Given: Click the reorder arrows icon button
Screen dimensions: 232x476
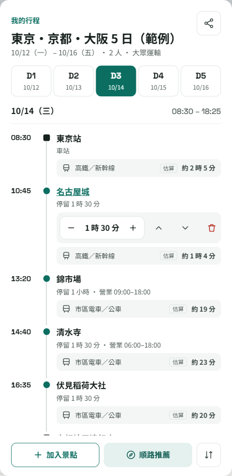Looking at the screenshot, I should pos(209,455).
